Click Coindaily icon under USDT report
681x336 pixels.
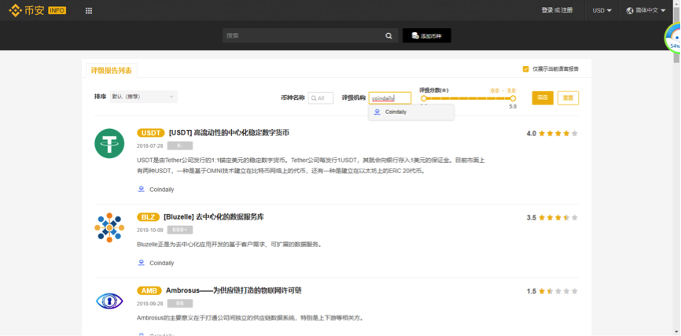pyautogui.click(x=141, y=189)
